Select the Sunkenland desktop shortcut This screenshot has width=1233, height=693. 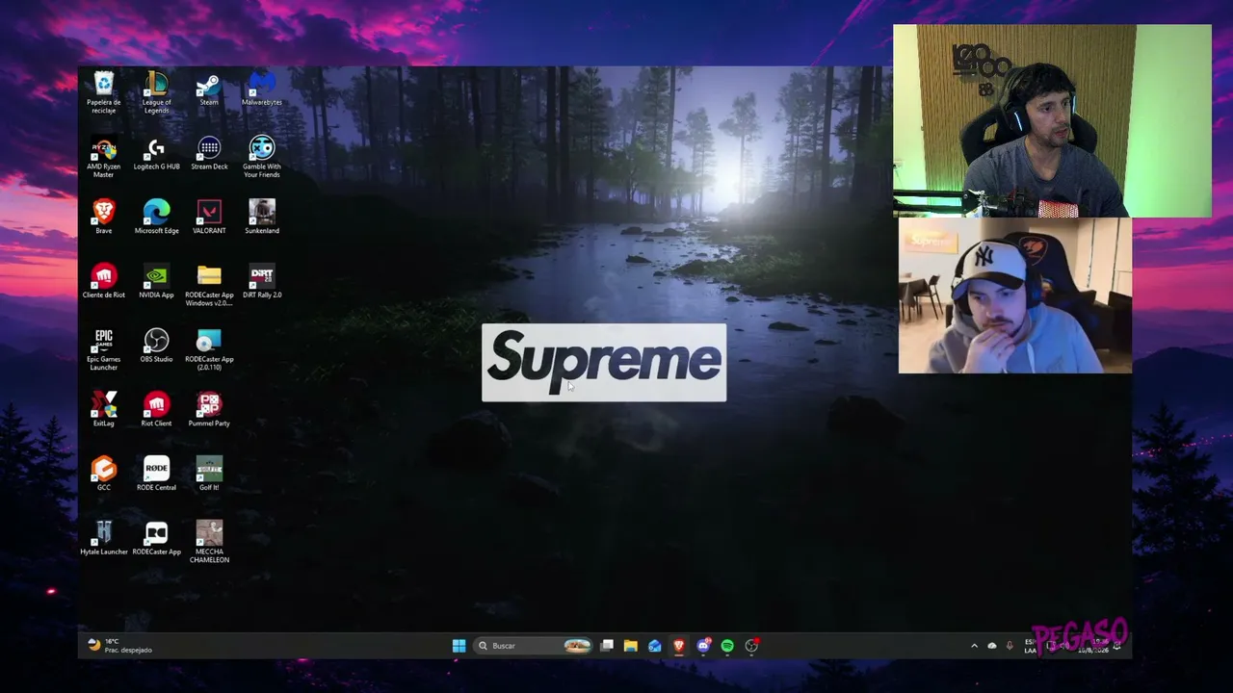click(262, 218)
